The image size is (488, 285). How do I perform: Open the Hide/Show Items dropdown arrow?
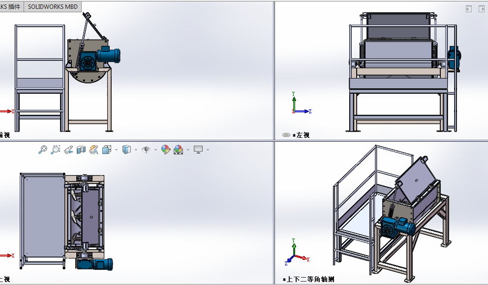point(155,150)
